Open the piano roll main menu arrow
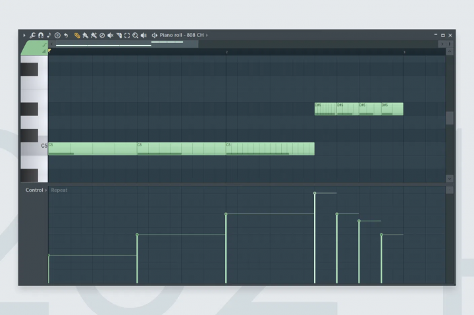 [x=24, y=36]
